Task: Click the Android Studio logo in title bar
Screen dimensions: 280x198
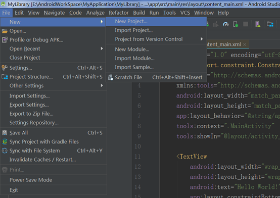Action: coord(3,4)
